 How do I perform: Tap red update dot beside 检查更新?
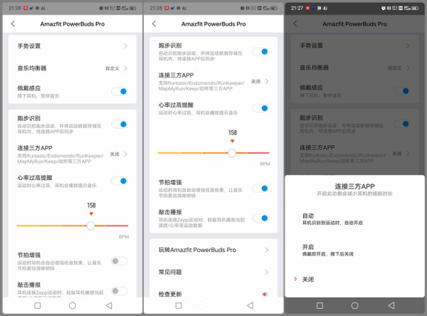[264, 294]
